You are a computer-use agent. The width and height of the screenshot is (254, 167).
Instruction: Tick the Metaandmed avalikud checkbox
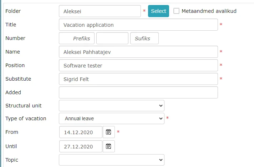pos(176,11)
